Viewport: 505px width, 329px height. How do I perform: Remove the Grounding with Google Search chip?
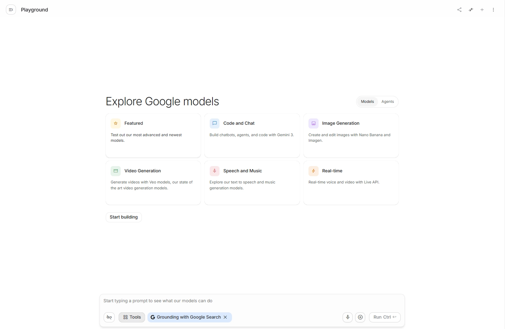point(225,317)
